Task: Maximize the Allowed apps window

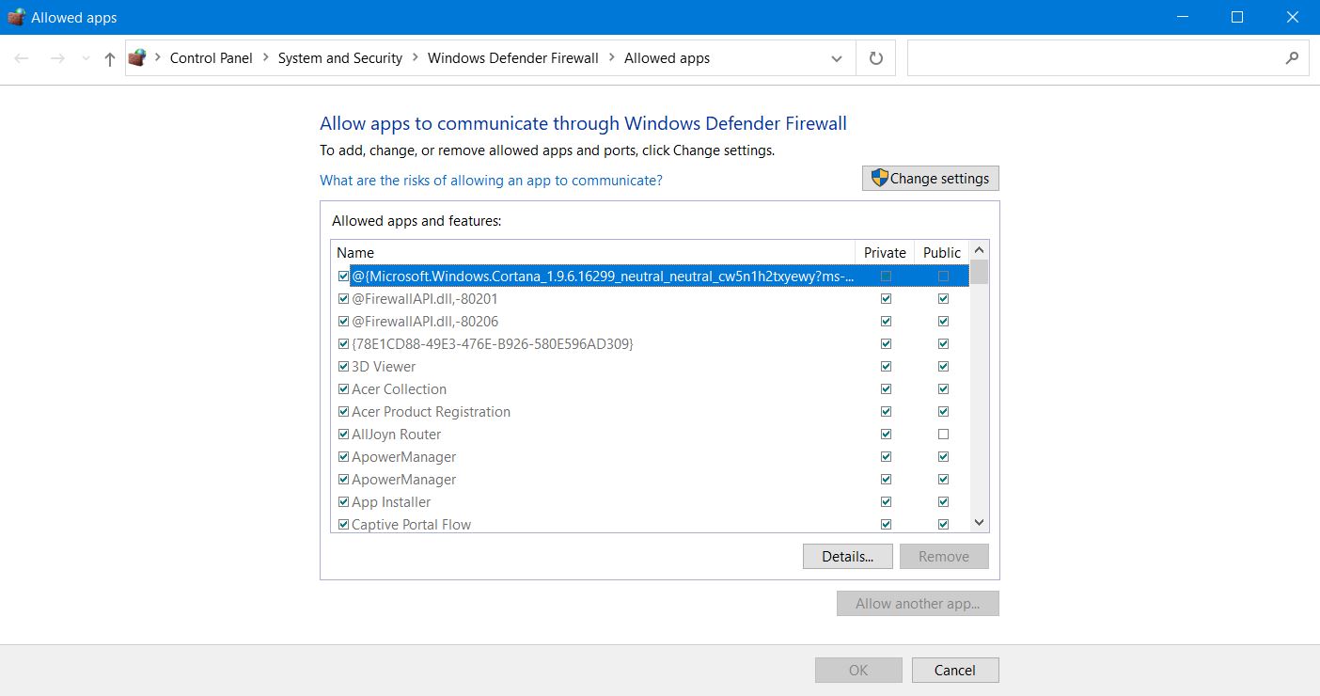Action: point(1237,17)
